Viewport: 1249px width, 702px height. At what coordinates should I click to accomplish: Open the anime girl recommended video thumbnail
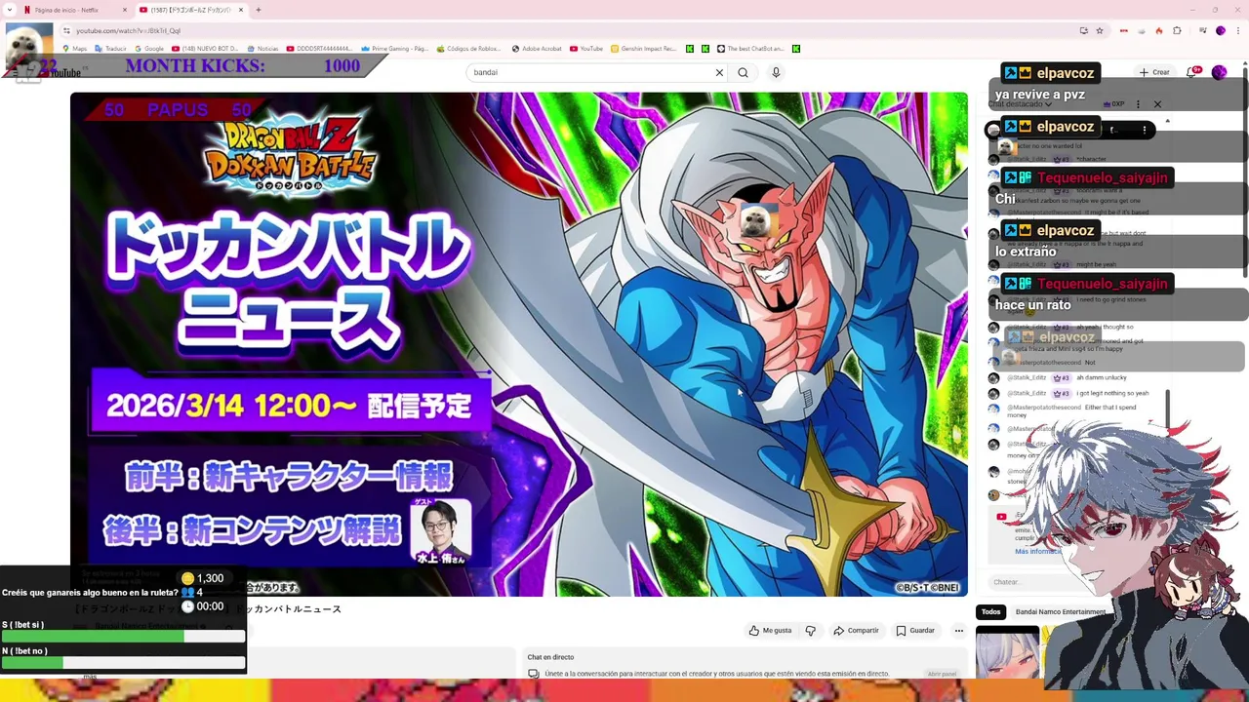(x=1008, y=652)
